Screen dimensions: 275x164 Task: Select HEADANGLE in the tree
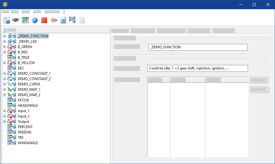coord(28,106)
